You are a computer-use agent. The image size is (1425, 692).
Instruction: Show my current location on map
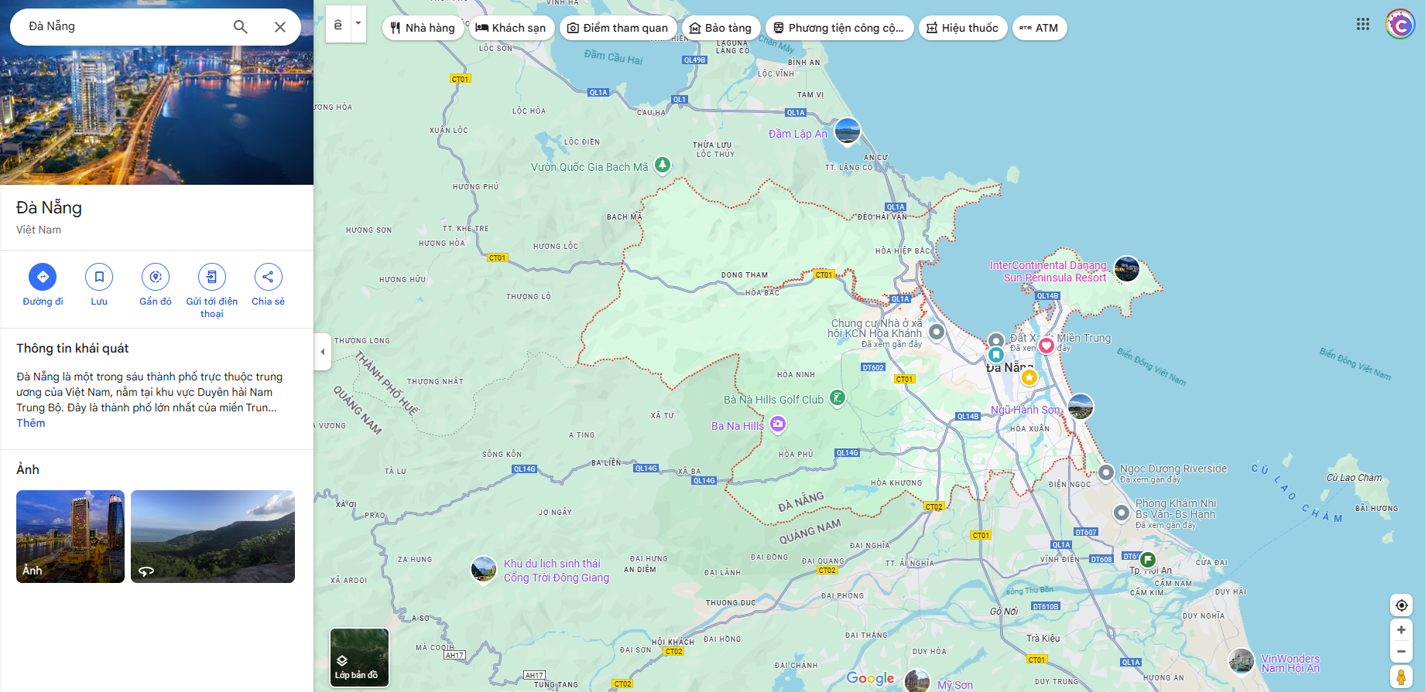pyautogui.click(x=1401, y=605)
